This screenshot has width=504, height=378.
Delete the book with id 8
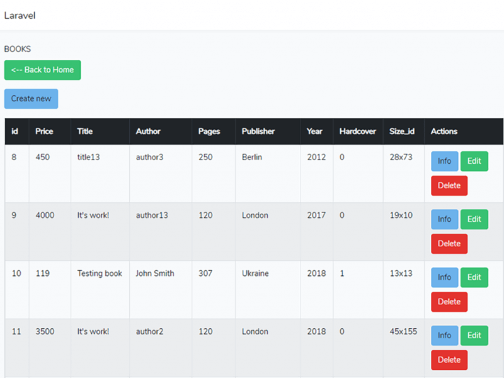[449, 186]
